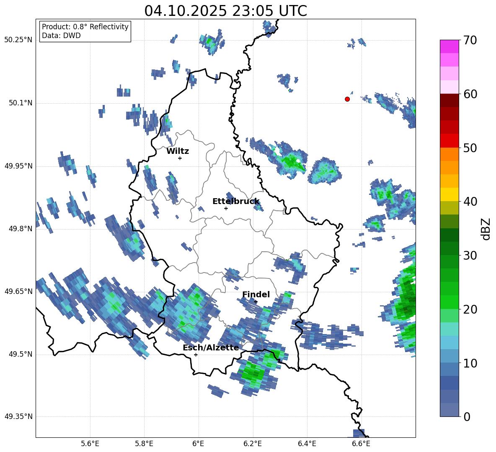Click the dBZ colorbar axis label
496x452 pixels.
(x=486, y=229)
